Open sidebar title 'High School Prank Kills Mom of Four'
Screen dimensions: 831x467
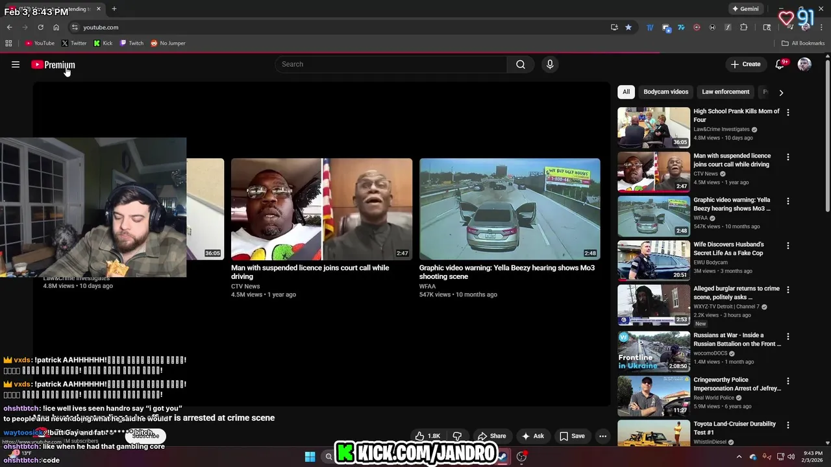pyautogui.click(x=736, y=115)
